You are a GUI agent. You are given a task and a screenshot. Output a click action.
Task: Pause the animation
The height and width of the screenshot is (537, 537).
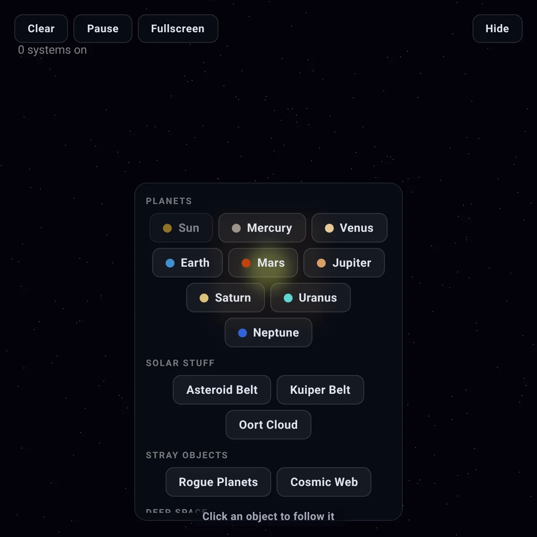(x=103, y=29)
